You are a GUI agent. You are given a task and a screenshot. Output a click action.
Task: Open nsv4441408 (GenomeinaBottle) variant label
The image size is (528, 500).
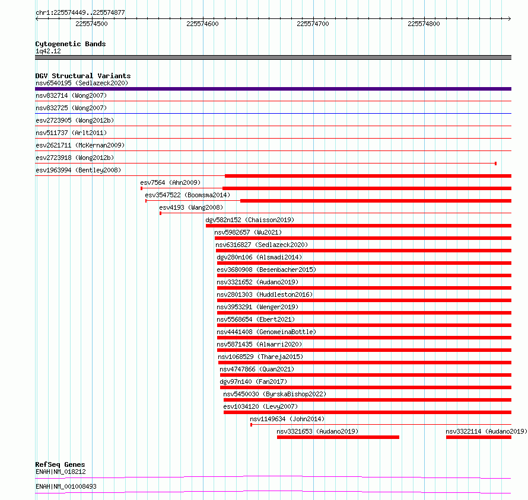(266, 332)
